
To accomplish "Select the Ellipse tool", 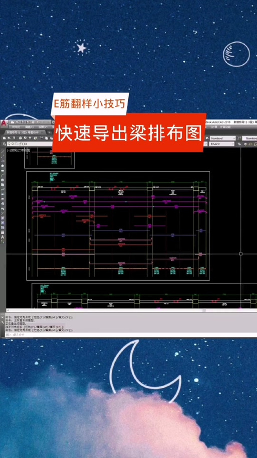I will [x=3, y=194].
